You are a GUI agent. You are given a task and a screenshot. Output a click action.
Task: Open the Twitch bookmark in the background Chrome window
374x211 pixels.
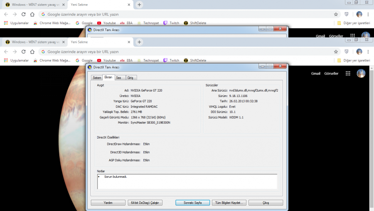coord(171,23)
